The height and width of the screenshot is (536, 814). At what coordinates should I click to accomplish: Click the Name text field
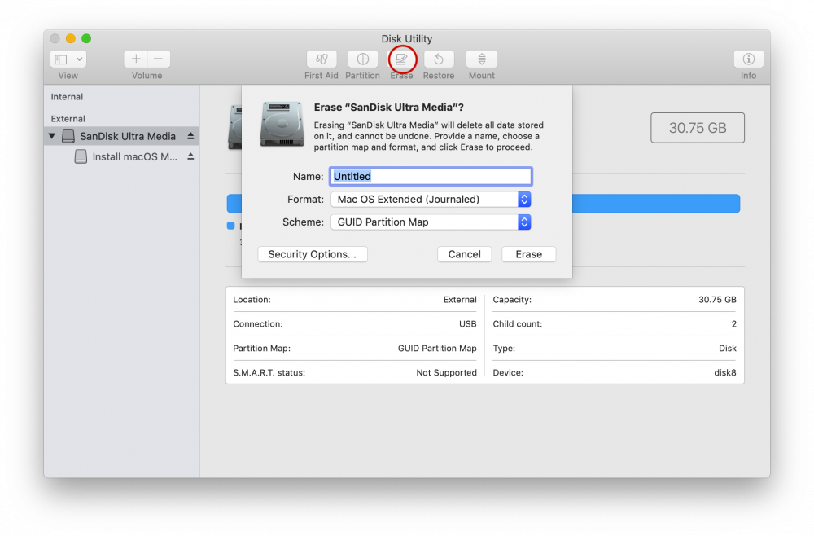(x=431, y=177)
